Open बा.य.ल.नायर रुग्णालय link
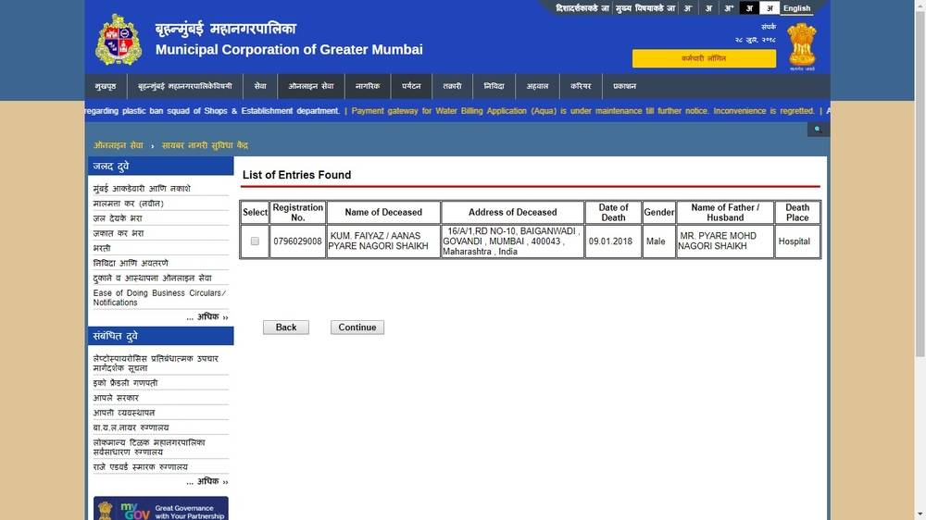 tap(131, 427)
